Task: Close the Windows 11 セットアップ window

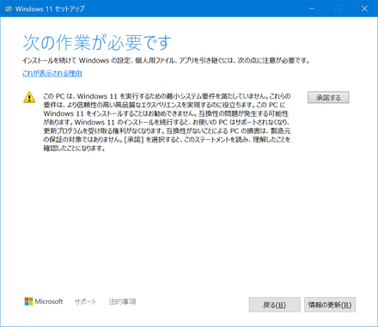Action: (364, 9)
